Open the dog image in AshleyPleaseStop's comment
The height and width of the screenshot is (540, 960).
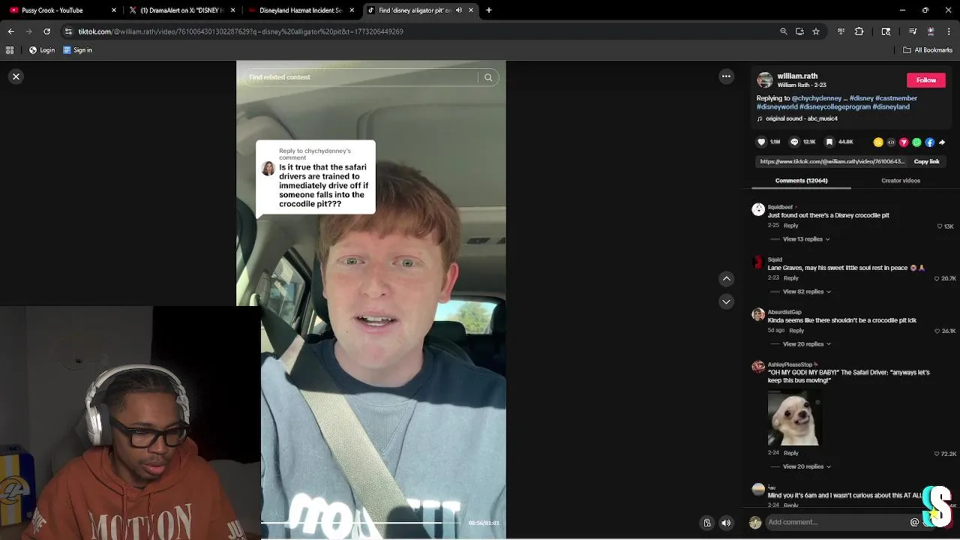click(x=795, y=417)
